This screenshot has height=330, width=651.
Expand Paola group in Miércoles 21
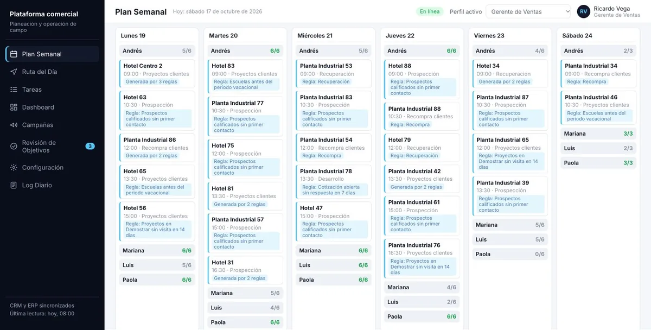pos(334,280)
